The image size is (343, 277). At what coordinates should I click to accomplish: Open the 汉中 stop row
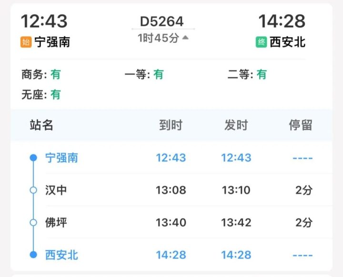[171, 190]
